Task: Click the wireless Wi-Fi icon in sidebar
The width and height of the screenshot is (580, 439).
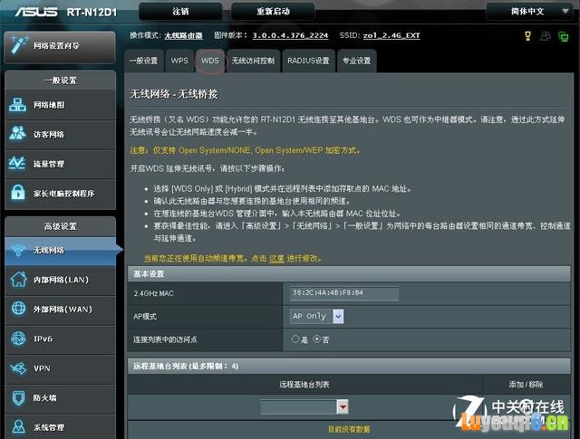Action: coord(17,250)
